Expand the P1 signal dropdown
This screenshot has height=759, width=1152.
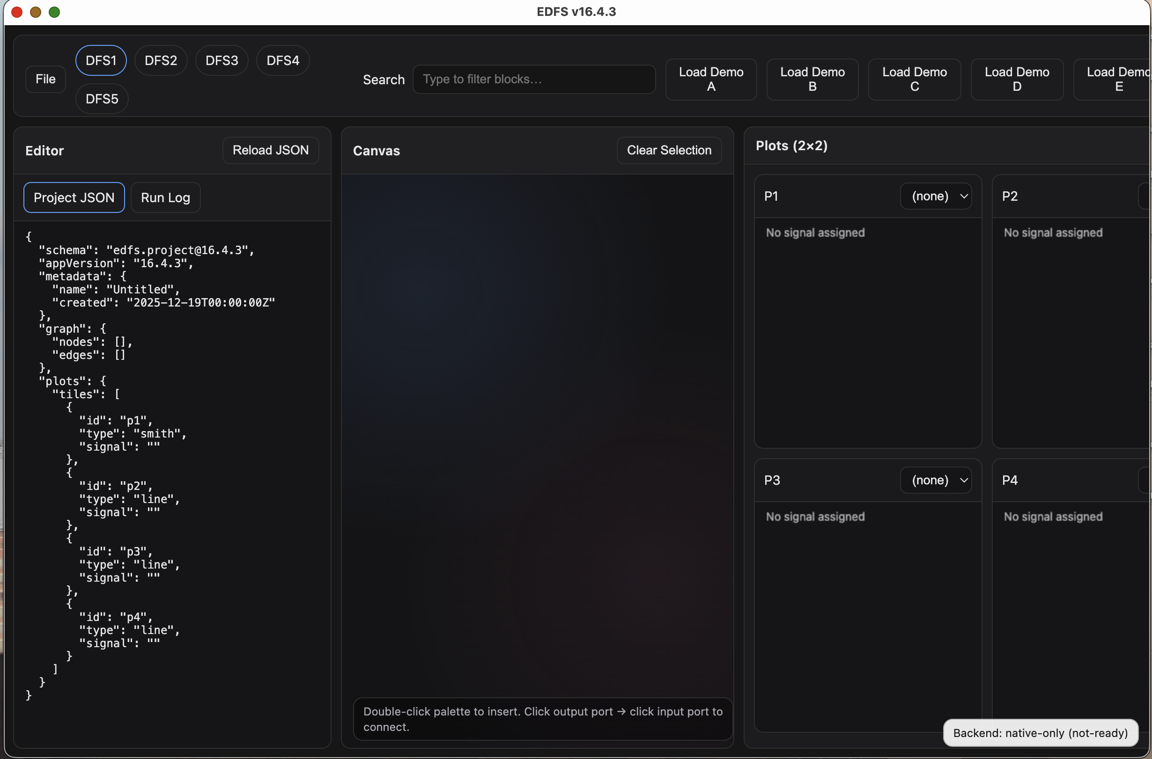pyautogui.click(x=935, y=196)
